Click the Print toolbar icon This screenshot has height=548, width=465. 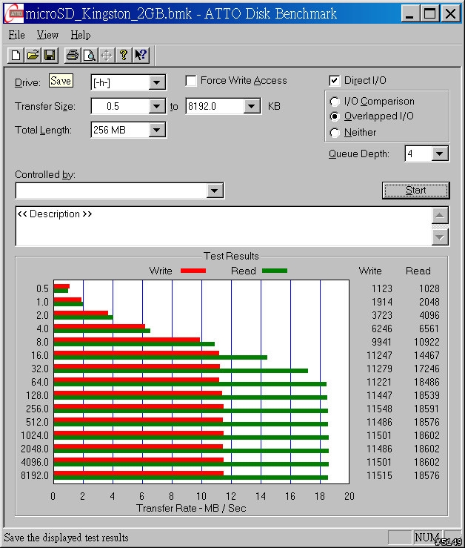point(73,55)
